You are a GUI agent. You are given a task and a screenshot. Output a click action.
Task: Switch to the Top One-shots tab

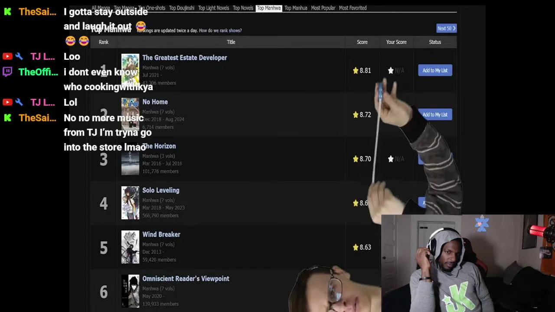(x=152, y=8)
